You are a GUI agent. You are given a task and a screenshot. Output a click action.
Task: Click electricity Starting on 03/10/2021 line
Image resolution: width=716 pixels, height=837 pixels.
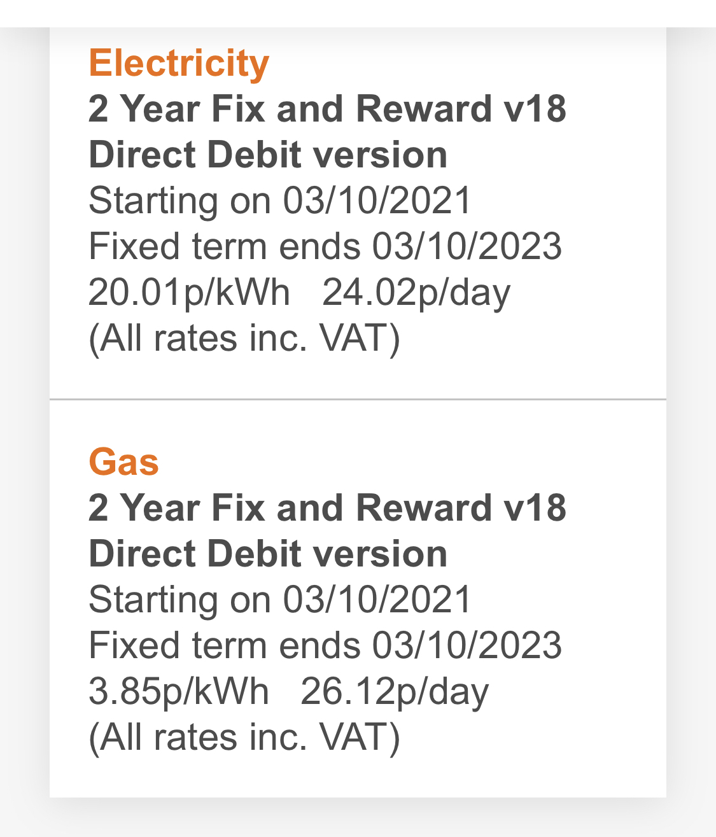[x=279, y=200]
